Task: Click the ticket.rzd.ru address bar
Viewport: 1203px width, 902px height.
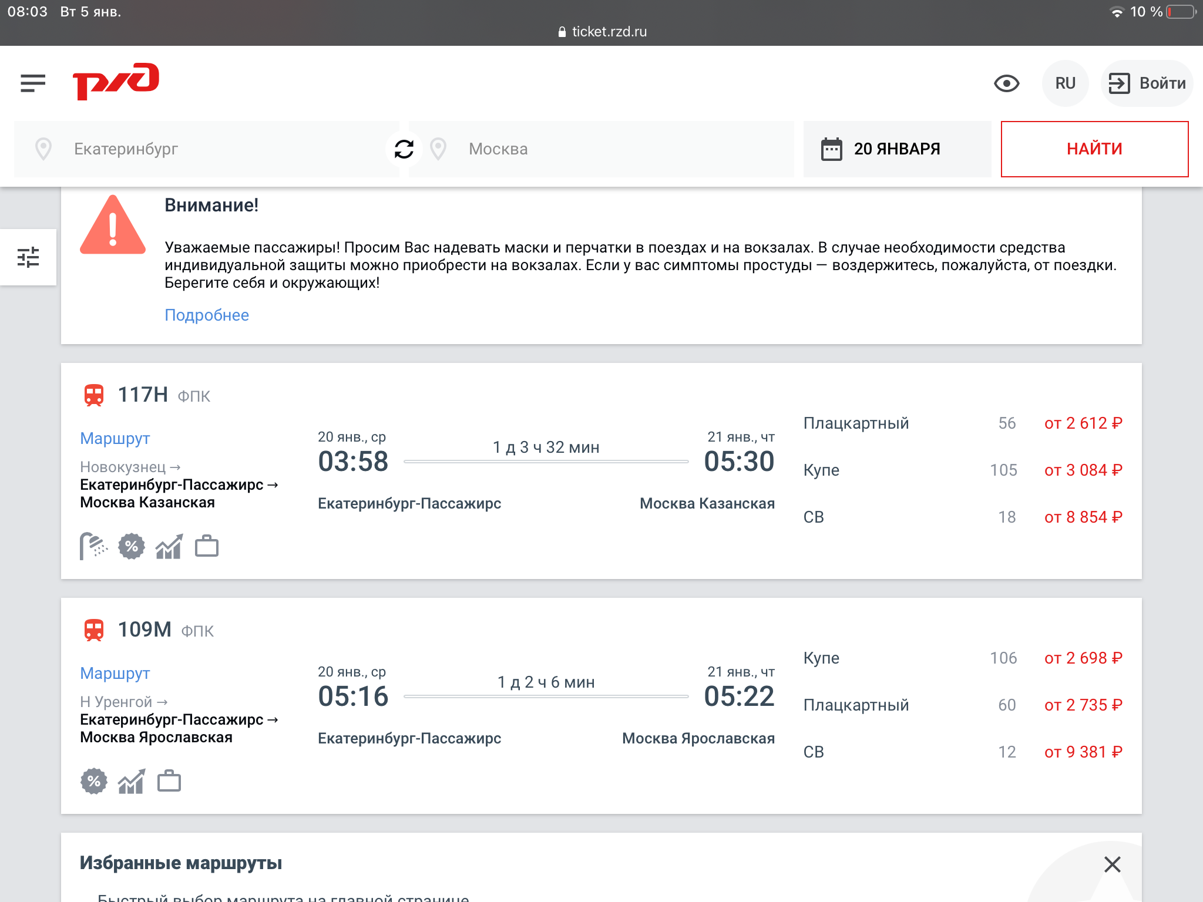Action: tap(601, 32)
